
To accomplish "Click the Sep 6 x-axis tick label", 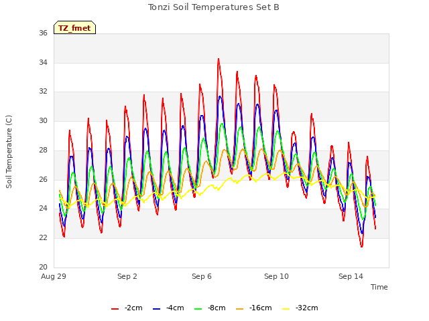I will point(202,276).
